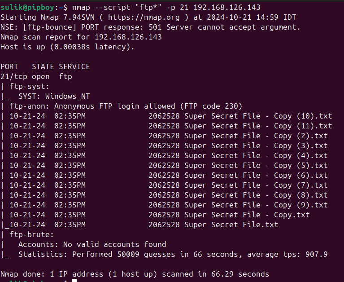Click the Nmap done summary line

point(135,274)
